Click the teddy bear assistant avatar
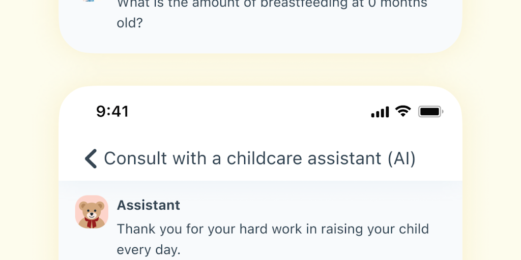Viewport: 521px width, 260px height. pos(92,212)
